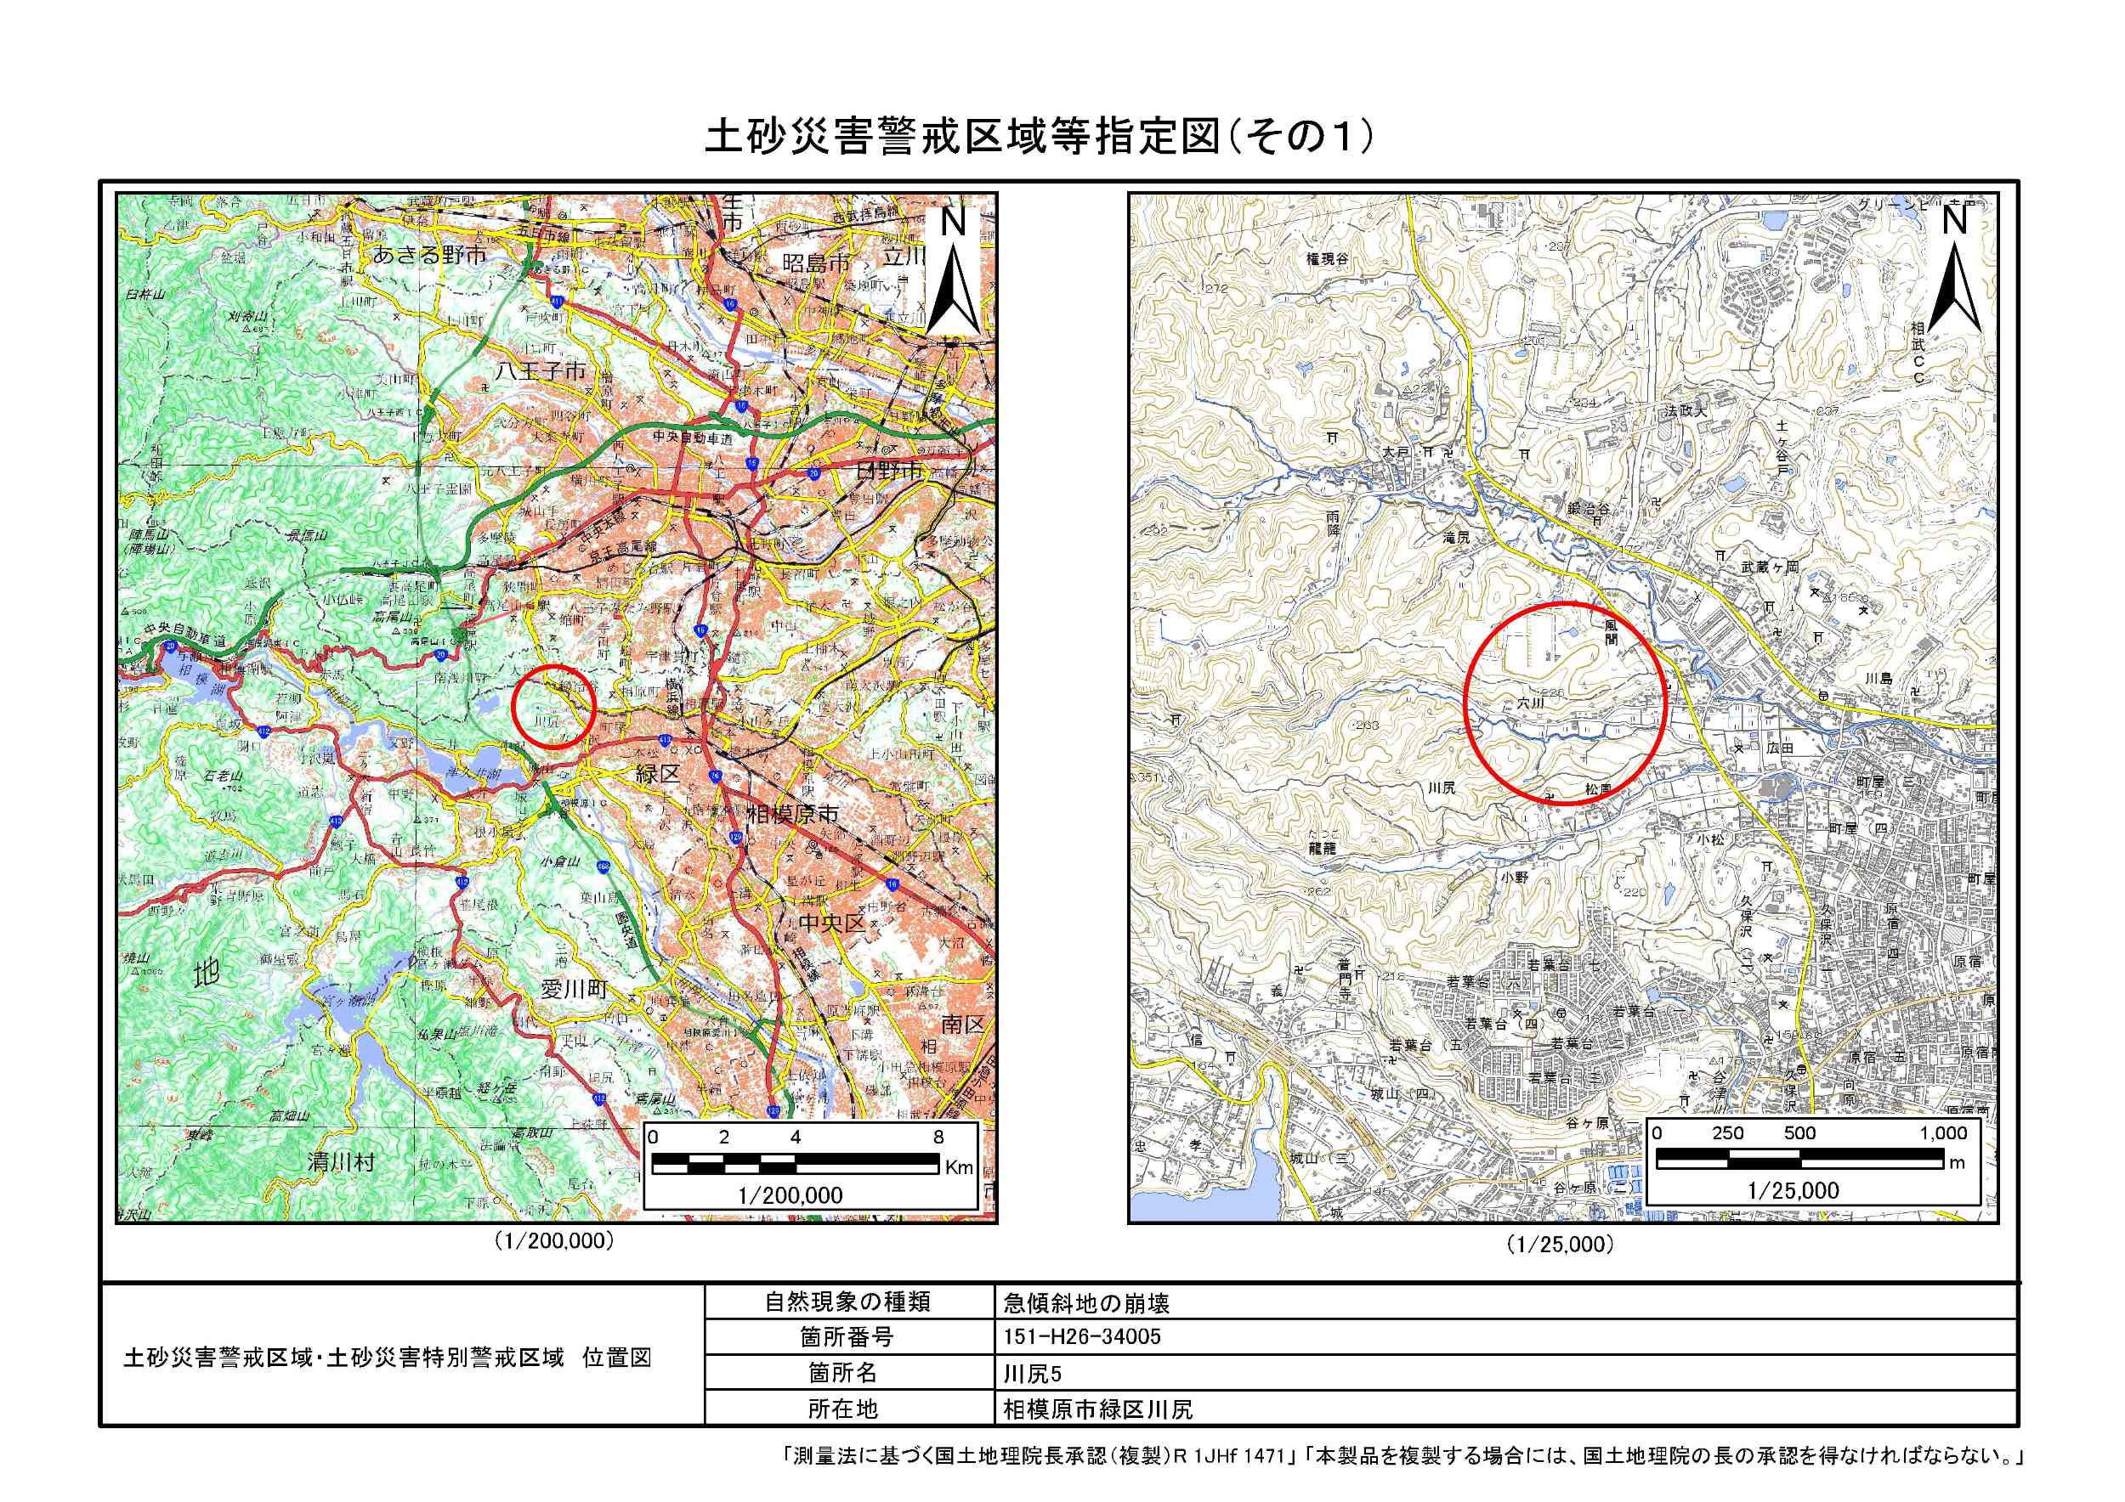Click the site number 151-H26-34005
Image resolution: width=2125 pixels, height=1502 pixels.
point(1082,1336)
